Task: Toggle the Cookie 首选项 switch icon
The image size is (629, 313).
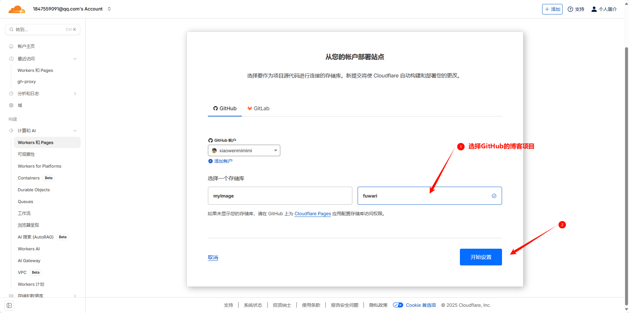Action: coord(398,305)
